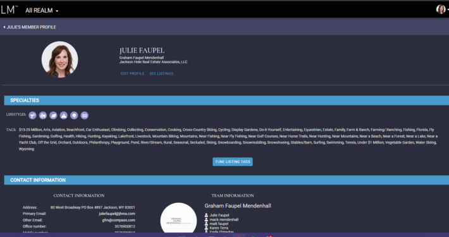
Task: Click the person icon beside mack mendenhall
Action: click(x=206, y=219)
